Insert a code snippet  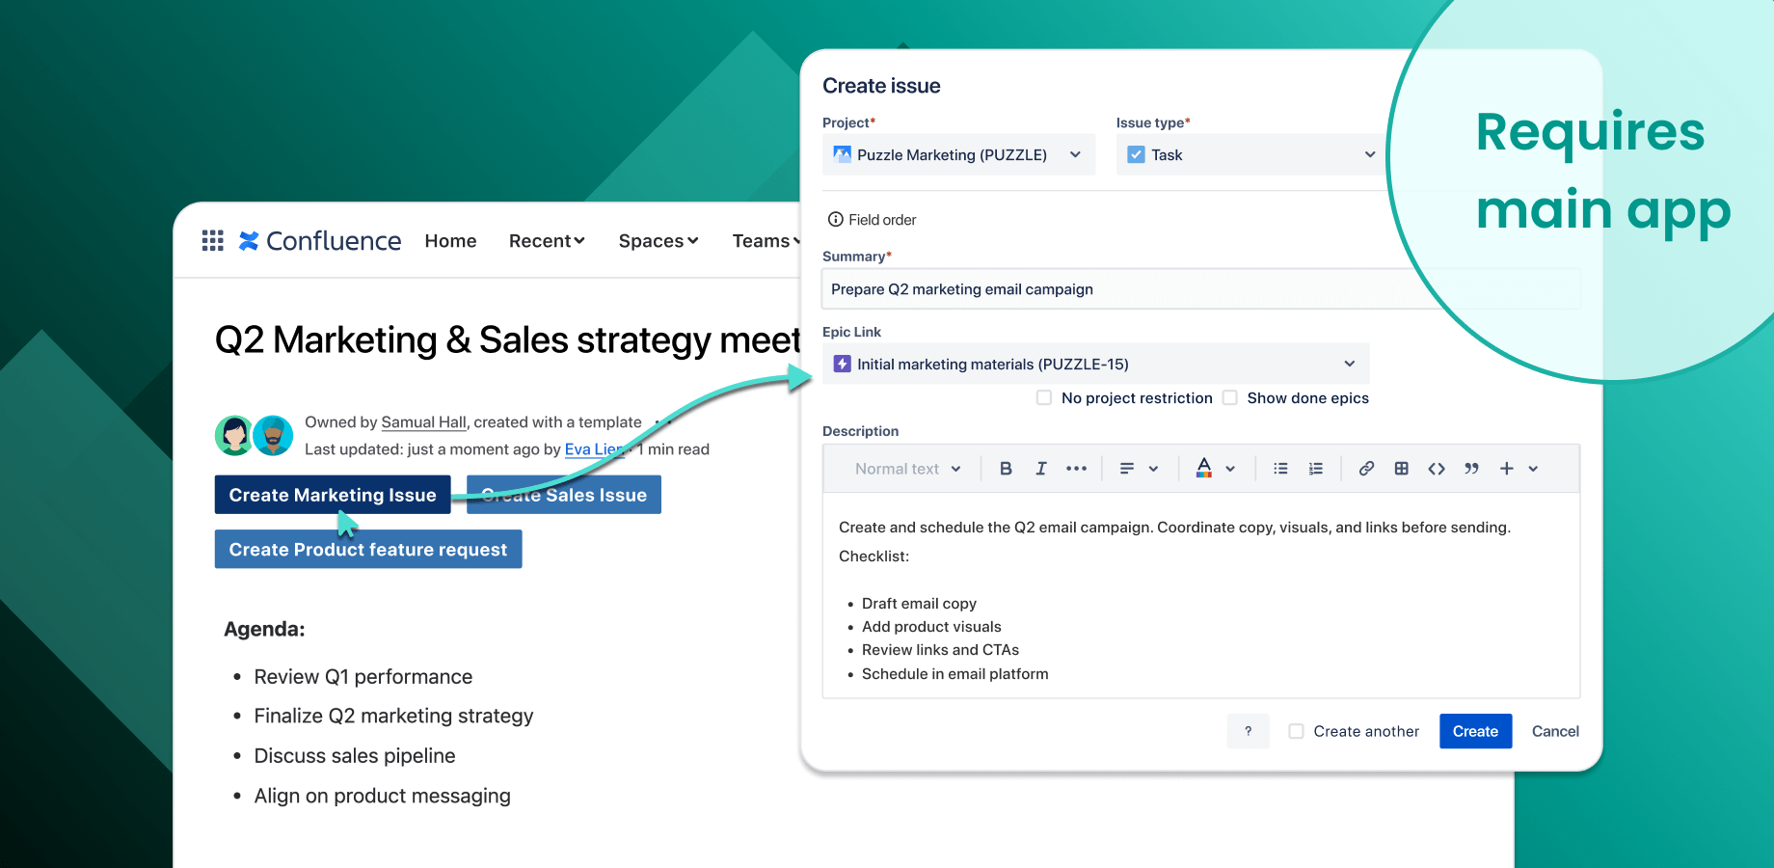coord(1437,469)
